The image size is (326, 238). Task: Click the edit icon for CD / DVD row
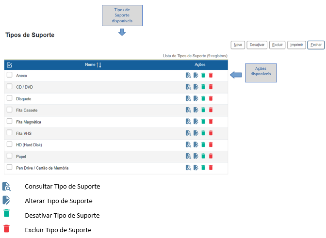tap(196, 87)
